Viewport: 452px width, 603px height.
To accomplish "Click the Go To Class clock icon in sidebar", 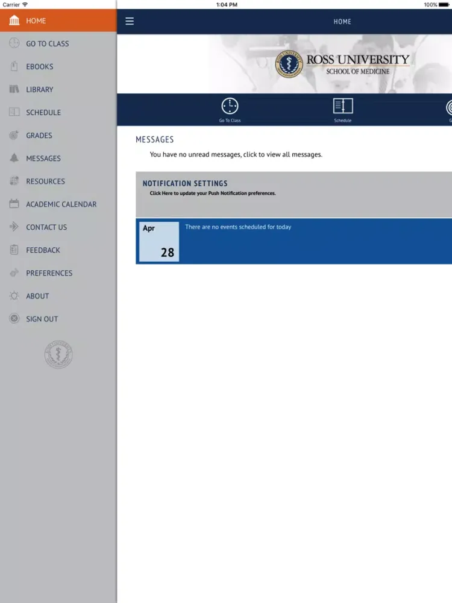I will [14, 43].
